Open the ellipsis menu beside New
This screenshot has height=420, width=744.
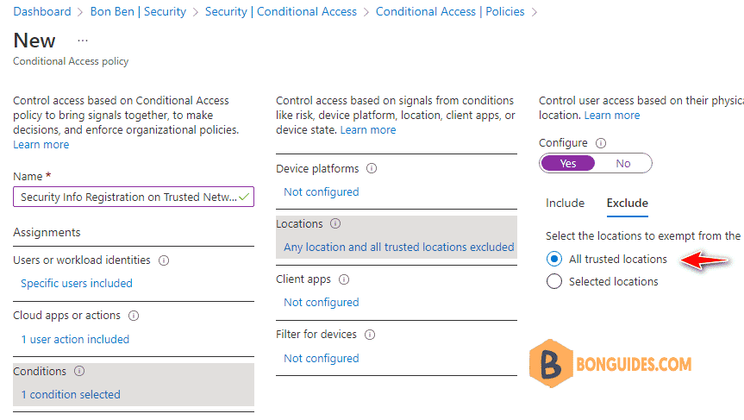(x=83, y=41)
